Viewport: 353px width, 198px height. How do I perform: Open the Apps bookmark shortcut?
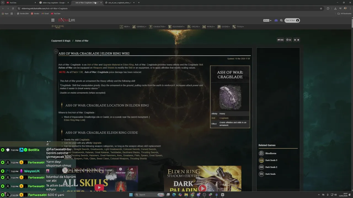[x=5, y=13]
